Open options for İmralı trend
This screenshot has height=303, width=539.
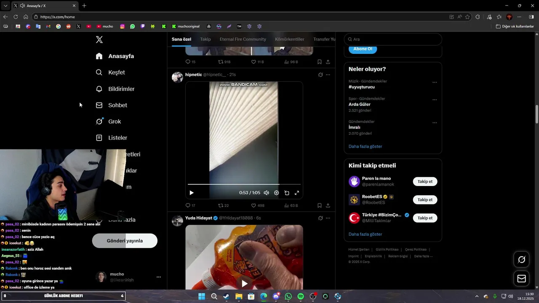(435, 123)
